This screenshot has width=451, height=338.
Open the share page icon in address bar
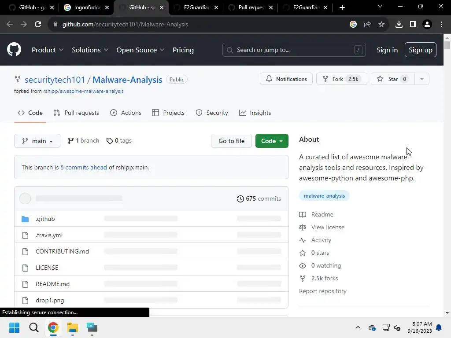[367, 25]
